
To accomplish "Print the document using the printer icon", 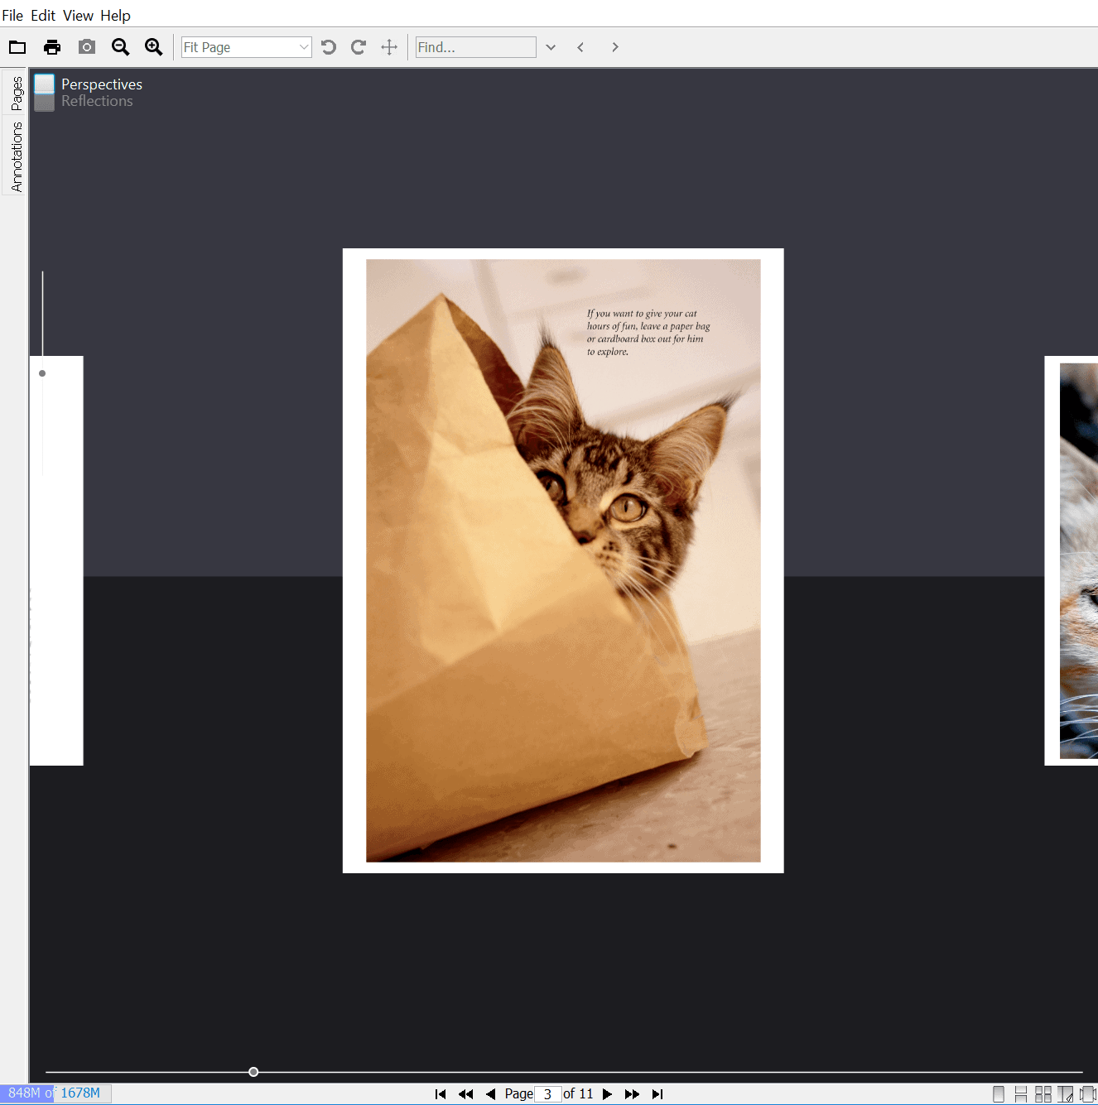I will click(52, 47).
